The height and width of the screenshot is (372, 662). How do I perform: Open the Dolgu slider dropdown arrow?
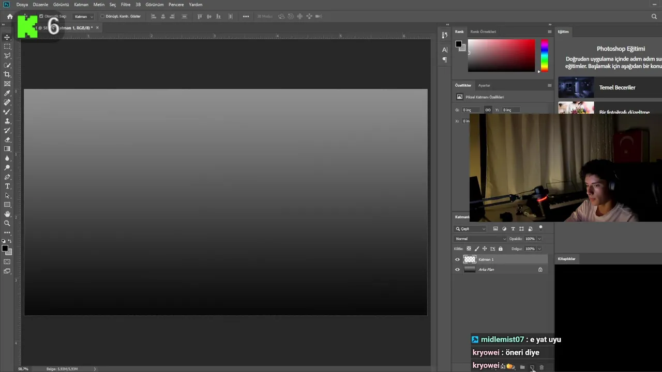(x=539, y=249)
